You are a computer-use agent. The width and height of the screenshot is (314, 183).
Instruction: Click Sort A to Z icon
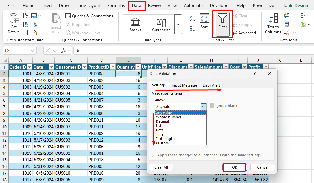(x=193, y=18)
